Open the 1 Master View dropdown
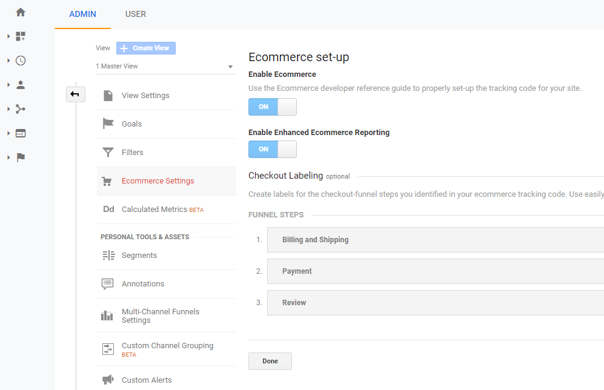The height and width of the screenshot is (390, 604). point(165,66)
